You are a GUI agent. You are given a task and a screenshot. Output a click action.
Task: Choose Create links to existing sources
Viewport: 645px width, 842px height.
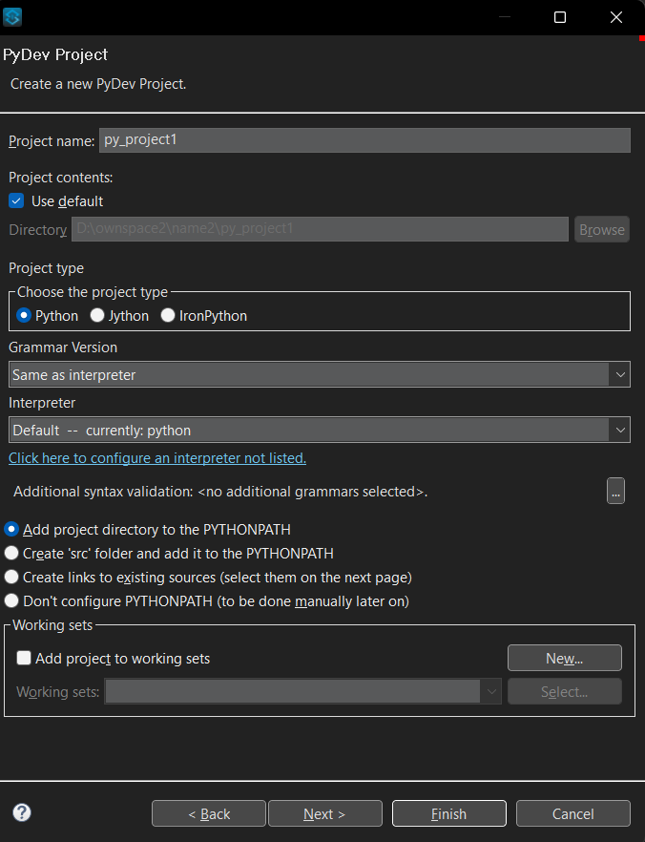[11, 577]
